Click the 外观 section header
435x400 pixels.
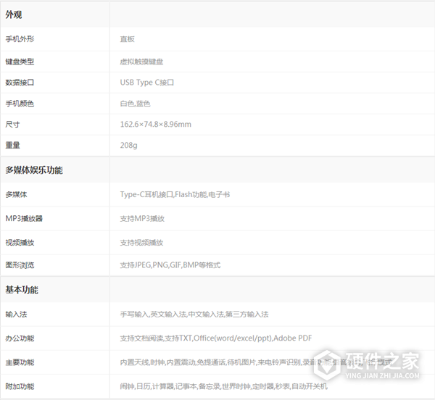coord(14,14)
